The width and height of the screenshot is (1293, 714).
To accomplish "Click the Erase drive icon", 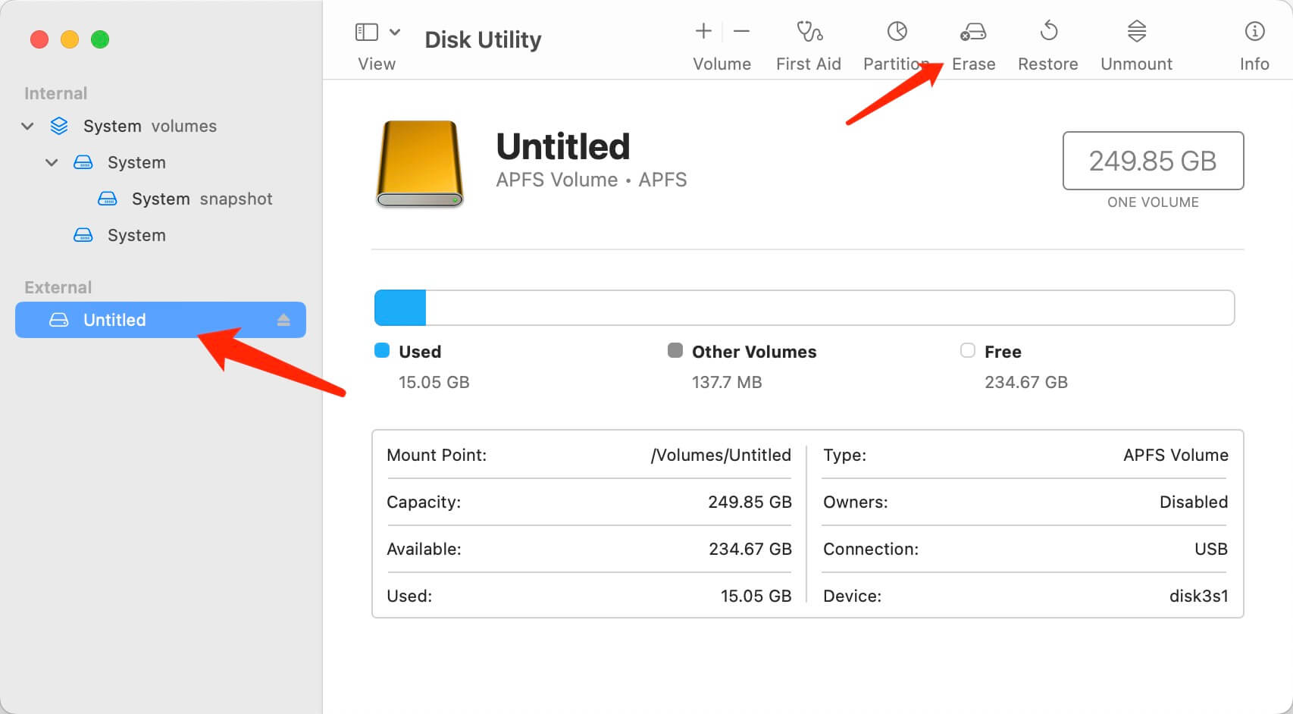I will click(x=973, y=32).
